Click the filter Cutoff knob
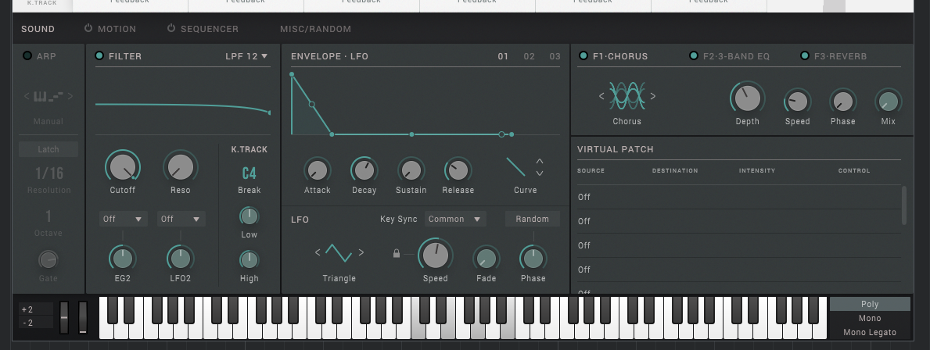This screenshot has width=930, height=350. pos(122,166)
